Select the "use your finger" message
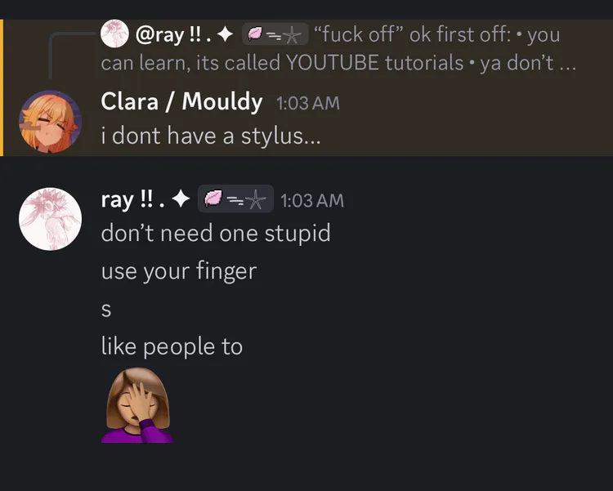Screen dimensions: 613x491 [178, 270]
